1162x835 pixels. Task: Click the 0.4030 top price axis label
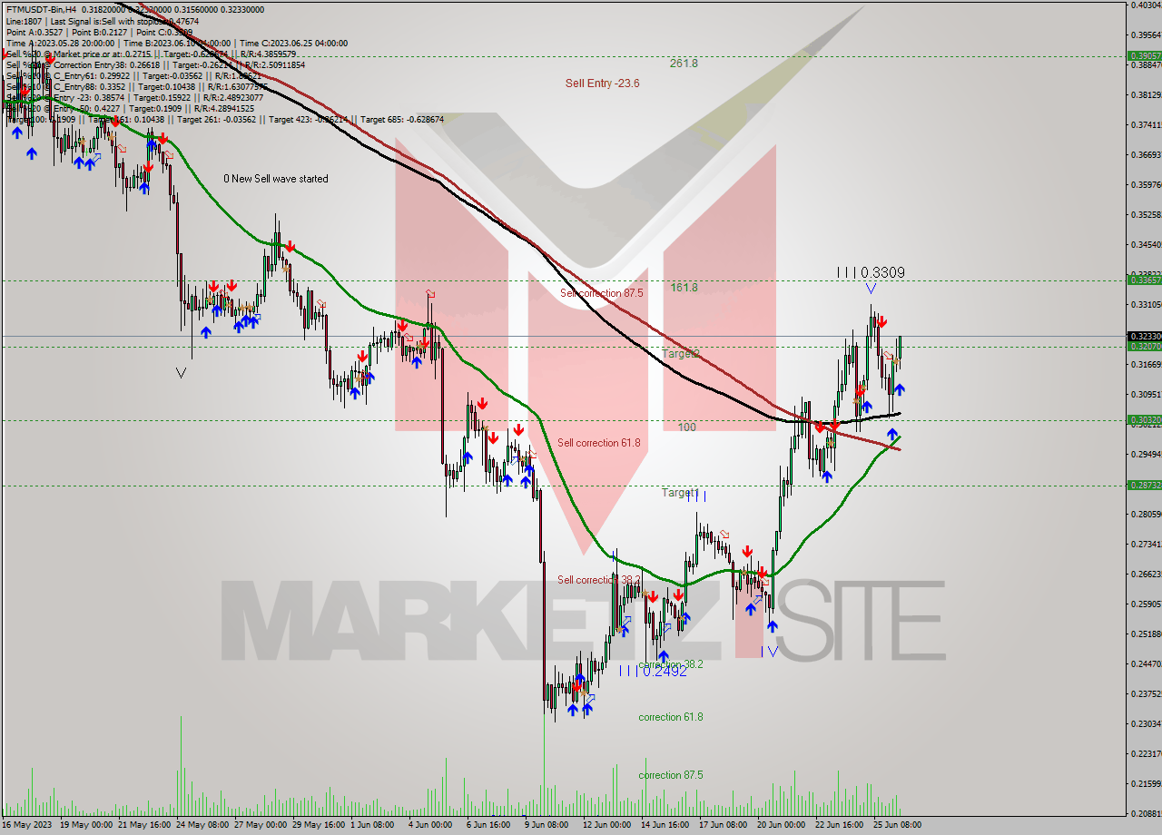(x=1146, y=5)
